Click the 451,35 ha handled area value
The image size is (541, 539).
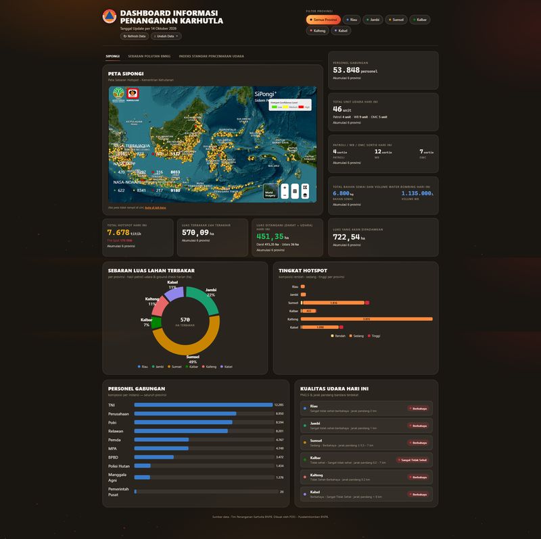[x=273, y=236]
